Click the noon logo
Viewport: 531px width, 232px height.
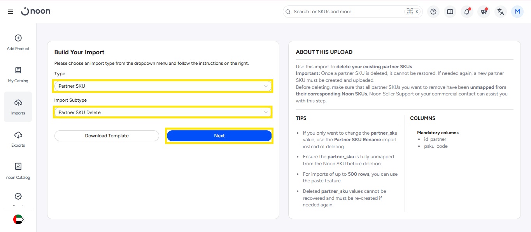point(36,11)
